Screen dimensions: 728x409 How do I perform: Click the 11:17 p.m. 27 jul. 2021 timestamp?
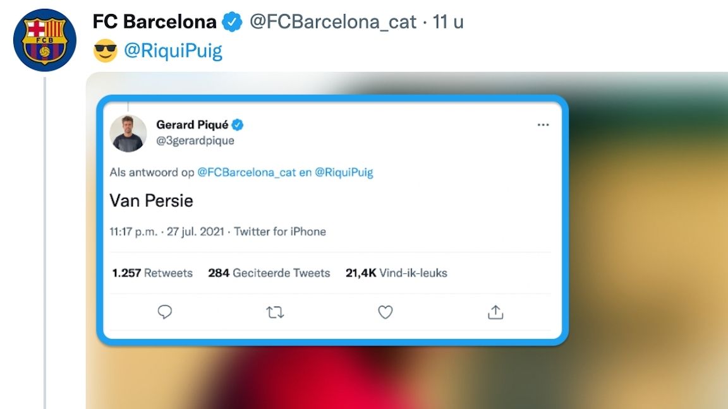click(167, 232)
